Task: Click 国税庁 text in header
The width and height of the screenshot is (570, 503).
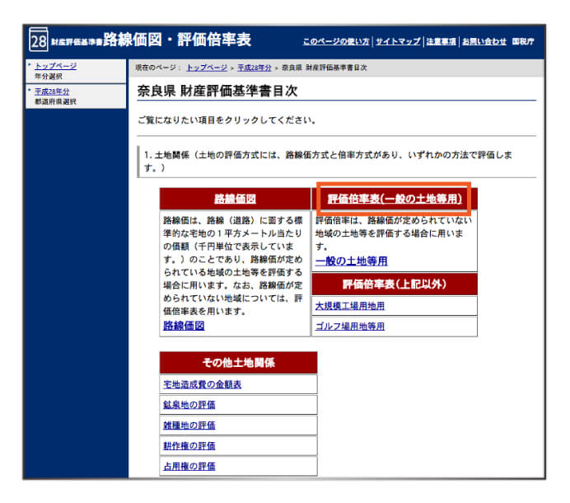Action: coord(523,41)
